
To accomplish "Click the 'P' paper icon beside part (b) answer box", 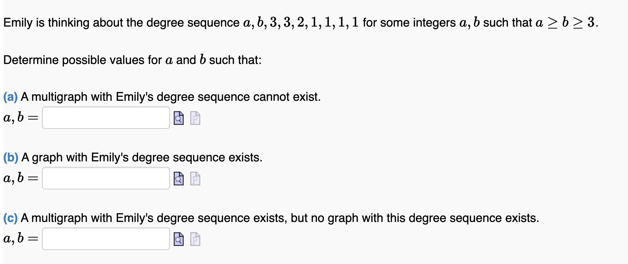I will pos(194,179).
